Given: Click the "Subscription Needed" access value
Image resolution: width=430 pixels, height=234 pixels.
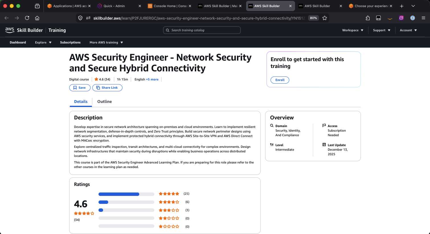Looking at the screenshot, I should point(337,133).
